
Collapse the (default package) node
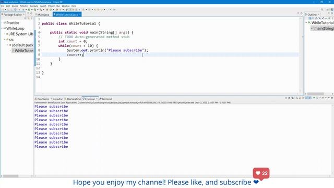coord(7,45)
